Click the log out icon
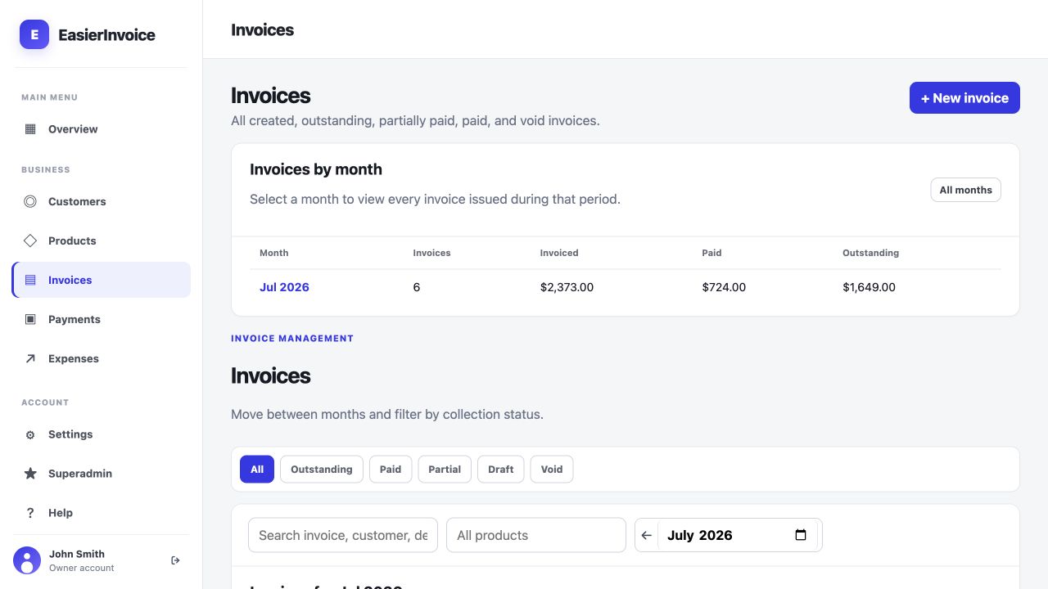This screenshot has width=1048, height=589. tap(175, 560)
